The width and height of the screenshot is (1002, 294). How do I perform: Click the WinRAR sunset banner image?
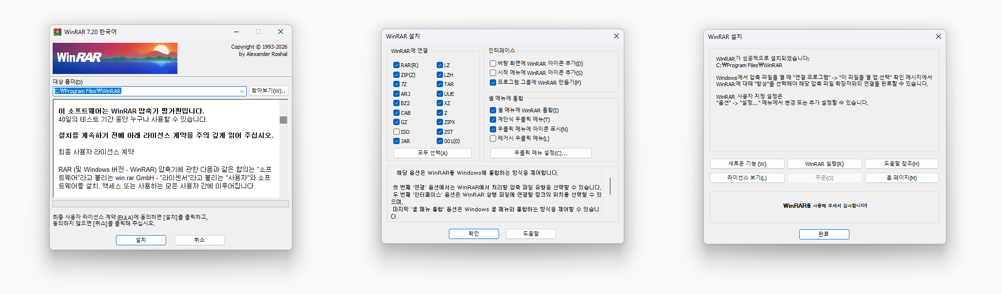pyautogui.click(x=115, y=58)
